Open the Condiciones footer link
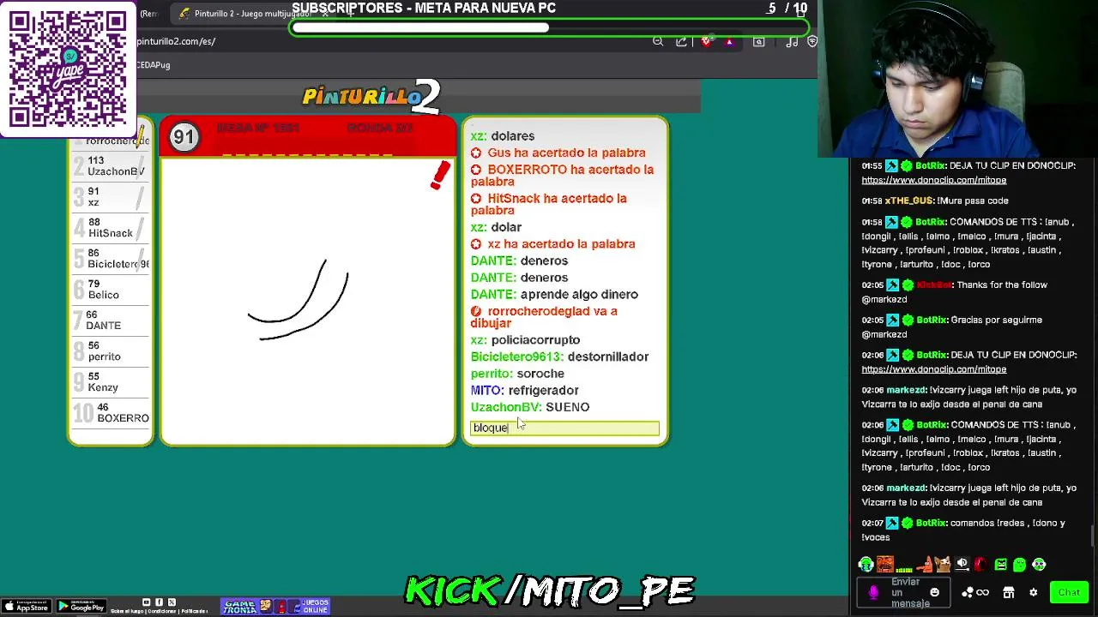Viewport: 1098px width, 617px height. point(162,611)
